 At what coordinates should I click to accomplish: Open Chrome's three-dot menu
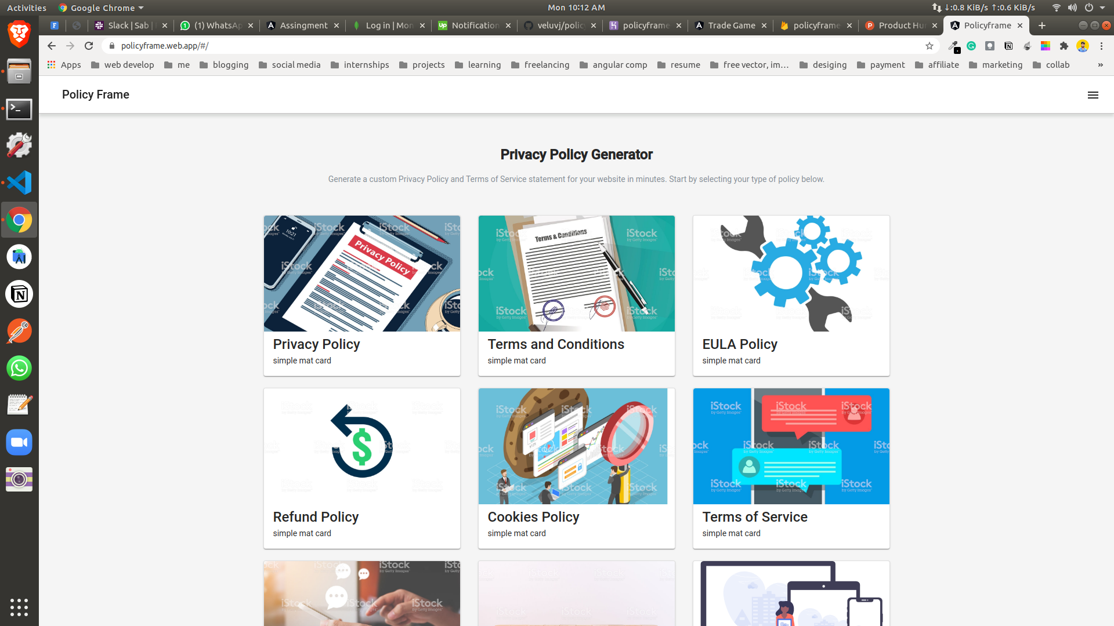(1102, 46)
